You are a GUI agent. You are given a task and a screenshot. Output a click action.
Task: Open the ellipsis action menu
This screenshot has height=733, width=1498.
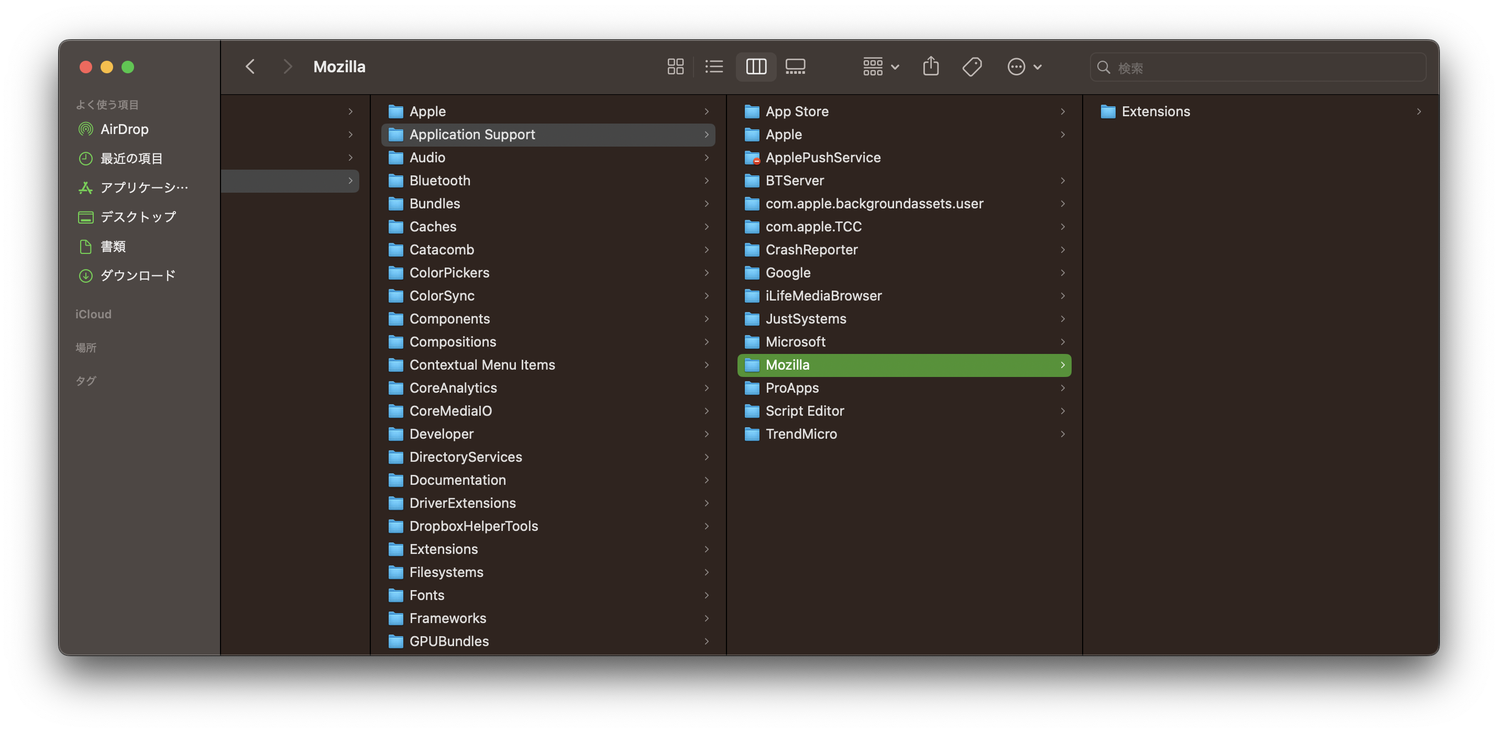pos(1024,67)
